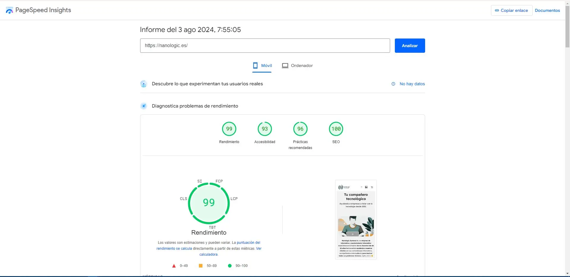This screenshot has width=570, height=277.
Task: Open the Documentos link
Action: point(547,10)
